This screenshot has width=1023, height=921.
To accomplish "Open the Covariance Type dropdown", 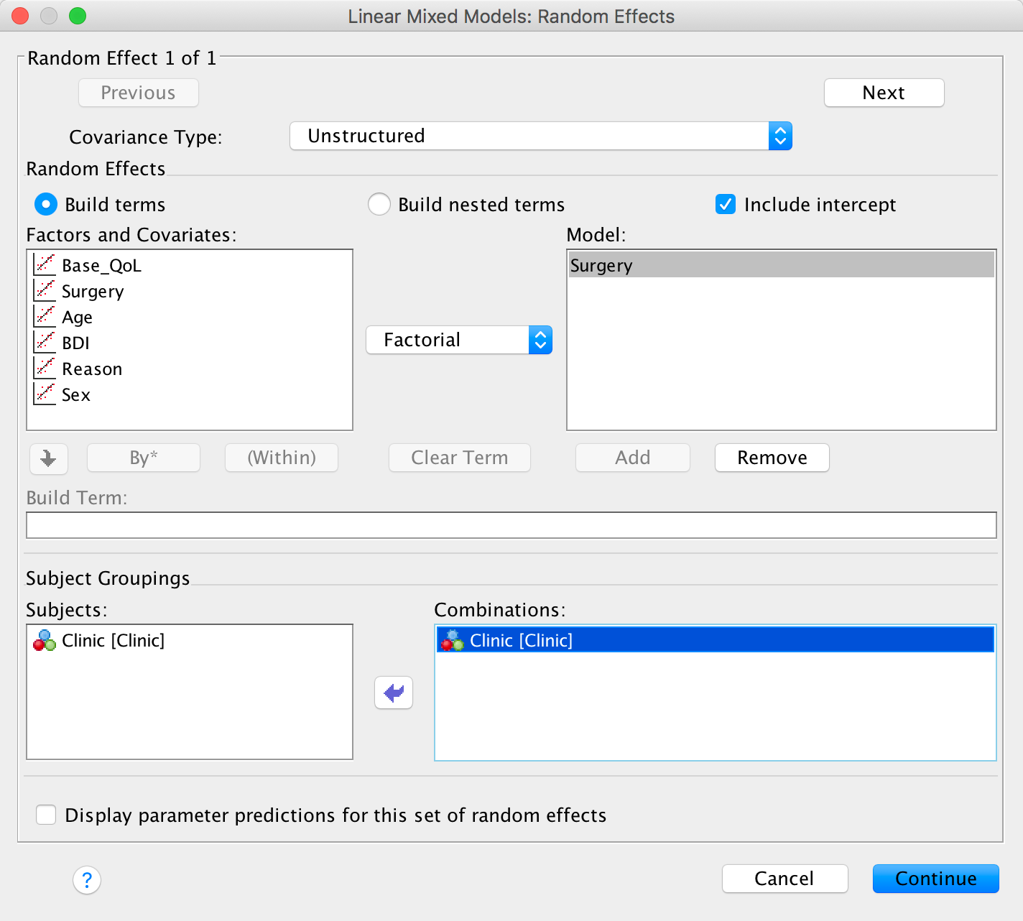I will 540,136.
